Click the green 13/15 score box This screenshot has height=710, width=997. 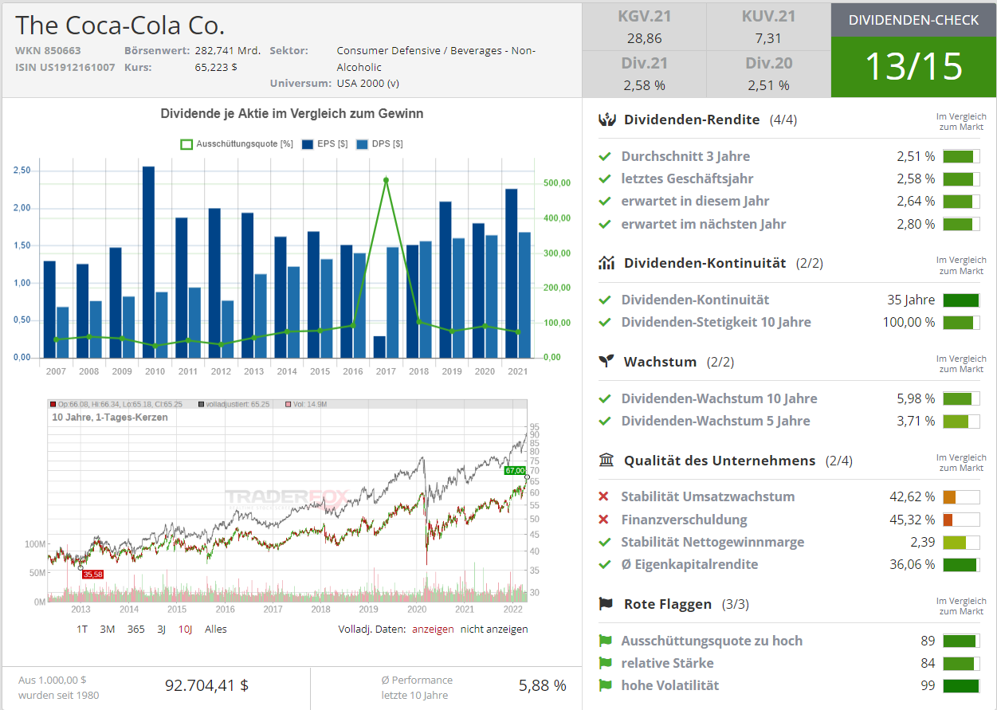coord(913,67)
